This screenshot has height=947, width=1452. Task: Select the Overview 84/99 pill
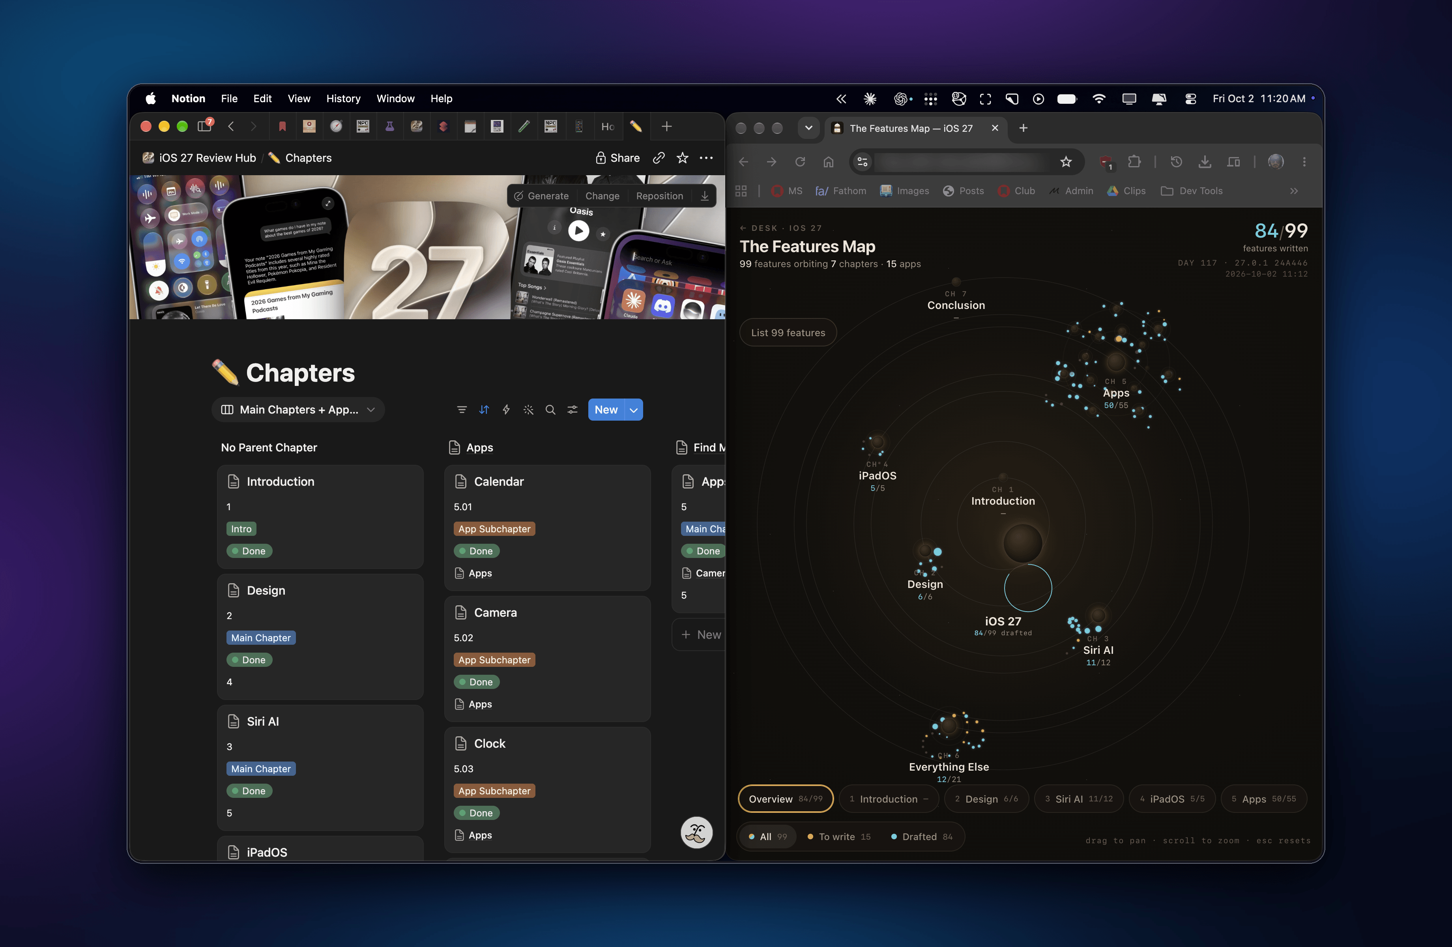(786, 799)
